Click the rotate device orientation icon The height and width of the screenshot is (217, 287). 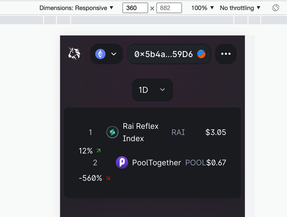276,8
